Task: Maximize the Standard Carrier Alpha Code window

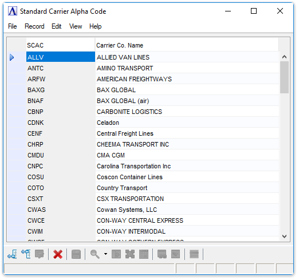Action: point(254,11)
